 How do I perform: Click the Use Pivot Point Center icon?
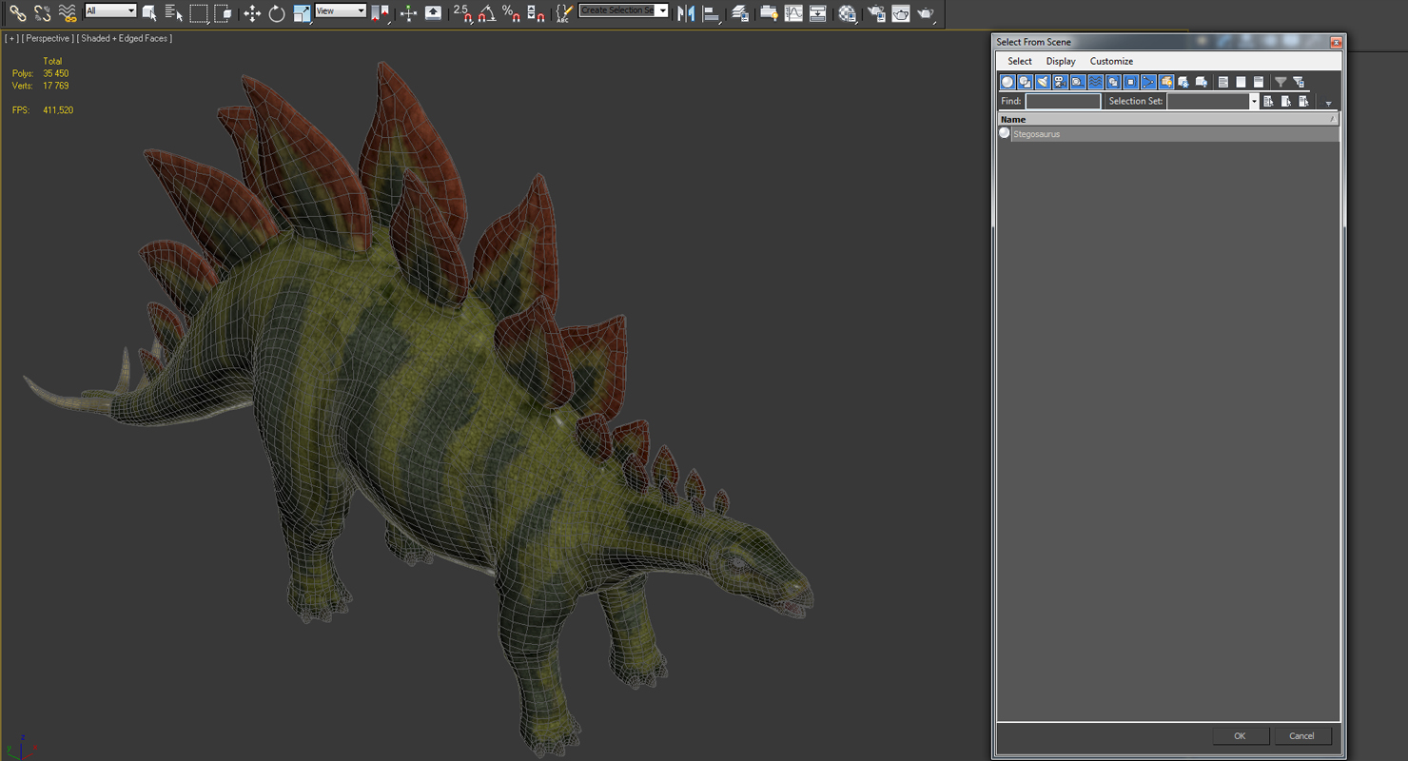[381, 13]
